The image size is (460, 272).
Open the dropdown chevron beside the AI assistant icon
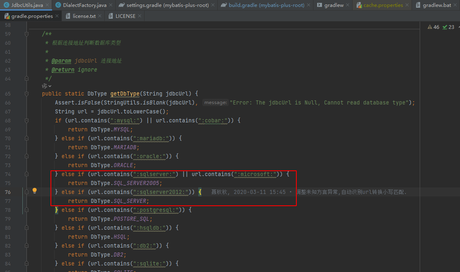point(50,86)
